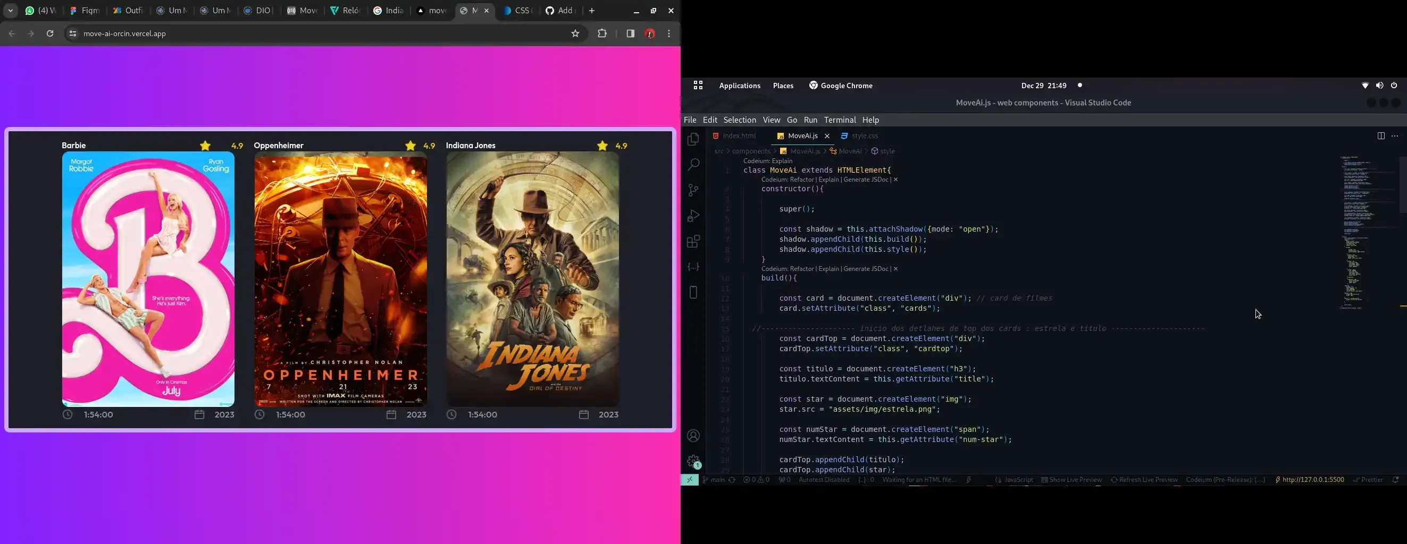This screenshot has width=1407, height=544.
Task: Dismiss the Codeium code lens above build()
Action: click(x=895, y=269)
